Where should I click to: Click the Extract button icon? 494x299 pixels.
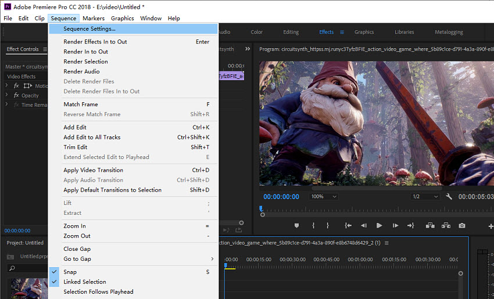(x=446, y=225)
